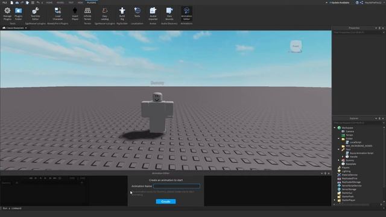
Task: Open the Avatar Importer
Action: pyautogui.click(x=153, y=14)
